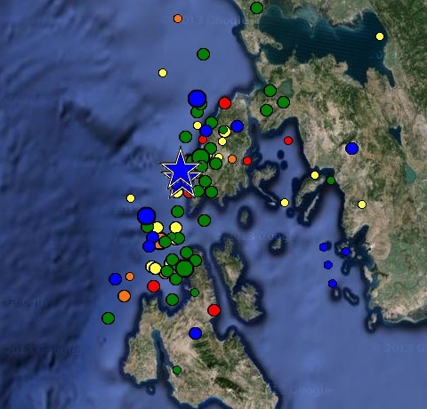Viewport: 427px width, 409px height.
Task: Select red dot at Lefkada's northern tip
Action: pyautogui.click(x=225, y=103)
